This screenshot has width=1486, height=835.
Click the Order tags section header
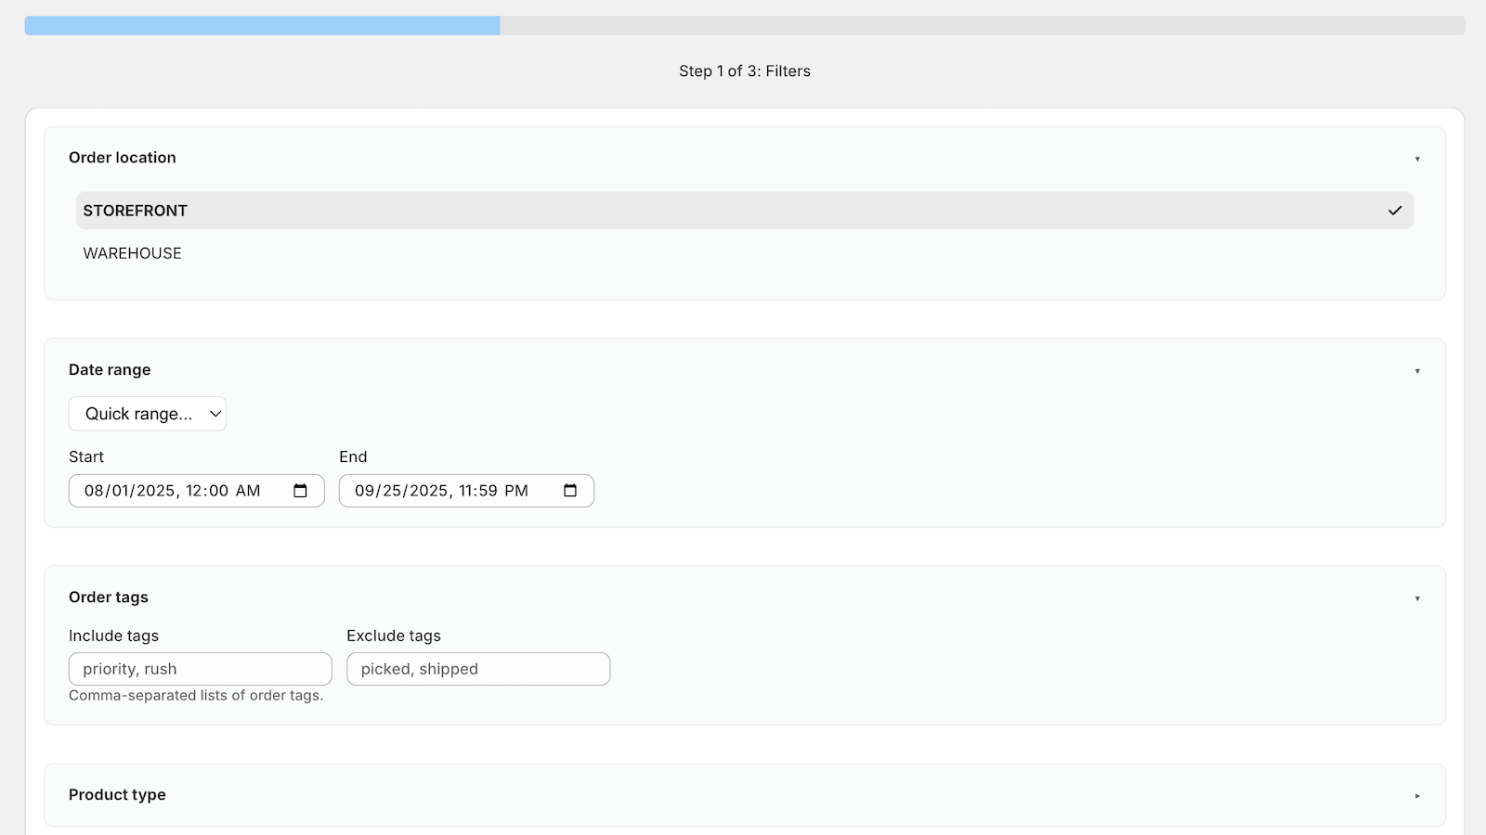(108, 597)
